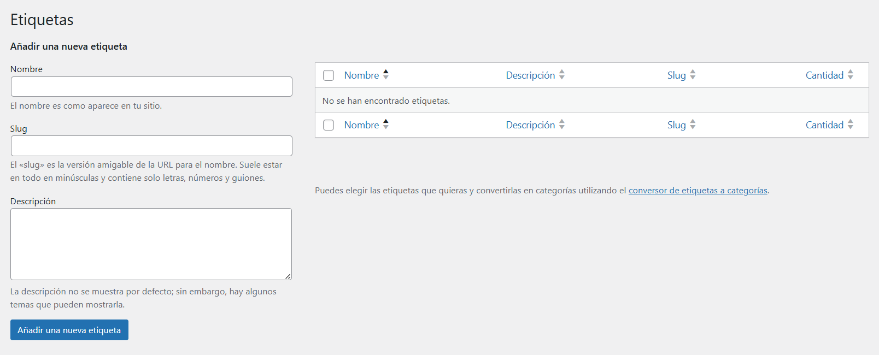This screenshot has height=355, width=879.
Task: Click sort arrows beside header Nombre
Action: 386,75
